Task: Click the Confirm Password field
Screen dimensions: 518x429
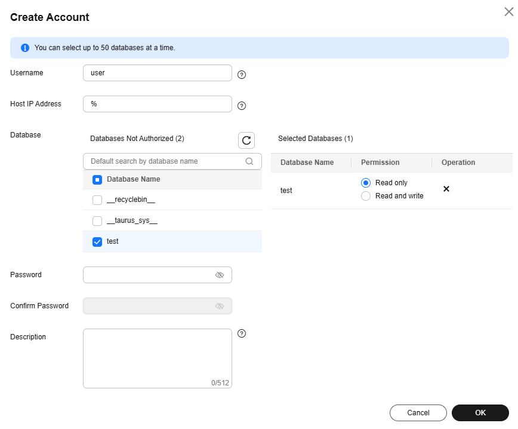Action: (x=158, y=306)
